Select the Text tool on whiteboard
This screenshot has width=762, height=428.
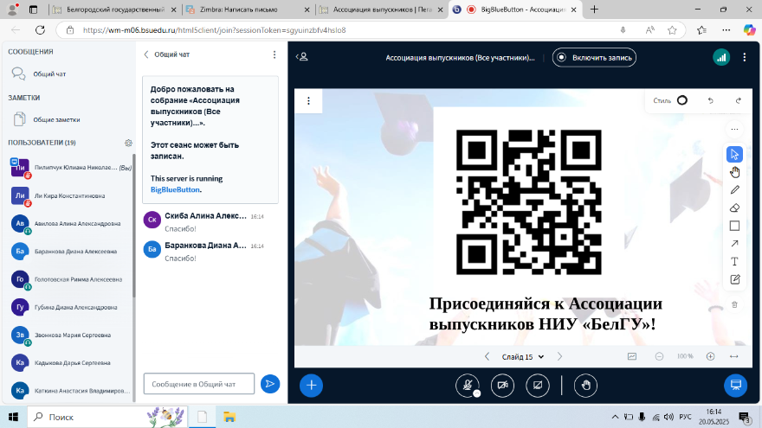[x=734, y=261]
